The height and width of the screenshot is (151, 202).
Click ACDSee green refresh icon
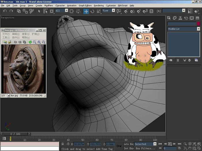click(x=30, y=42)
